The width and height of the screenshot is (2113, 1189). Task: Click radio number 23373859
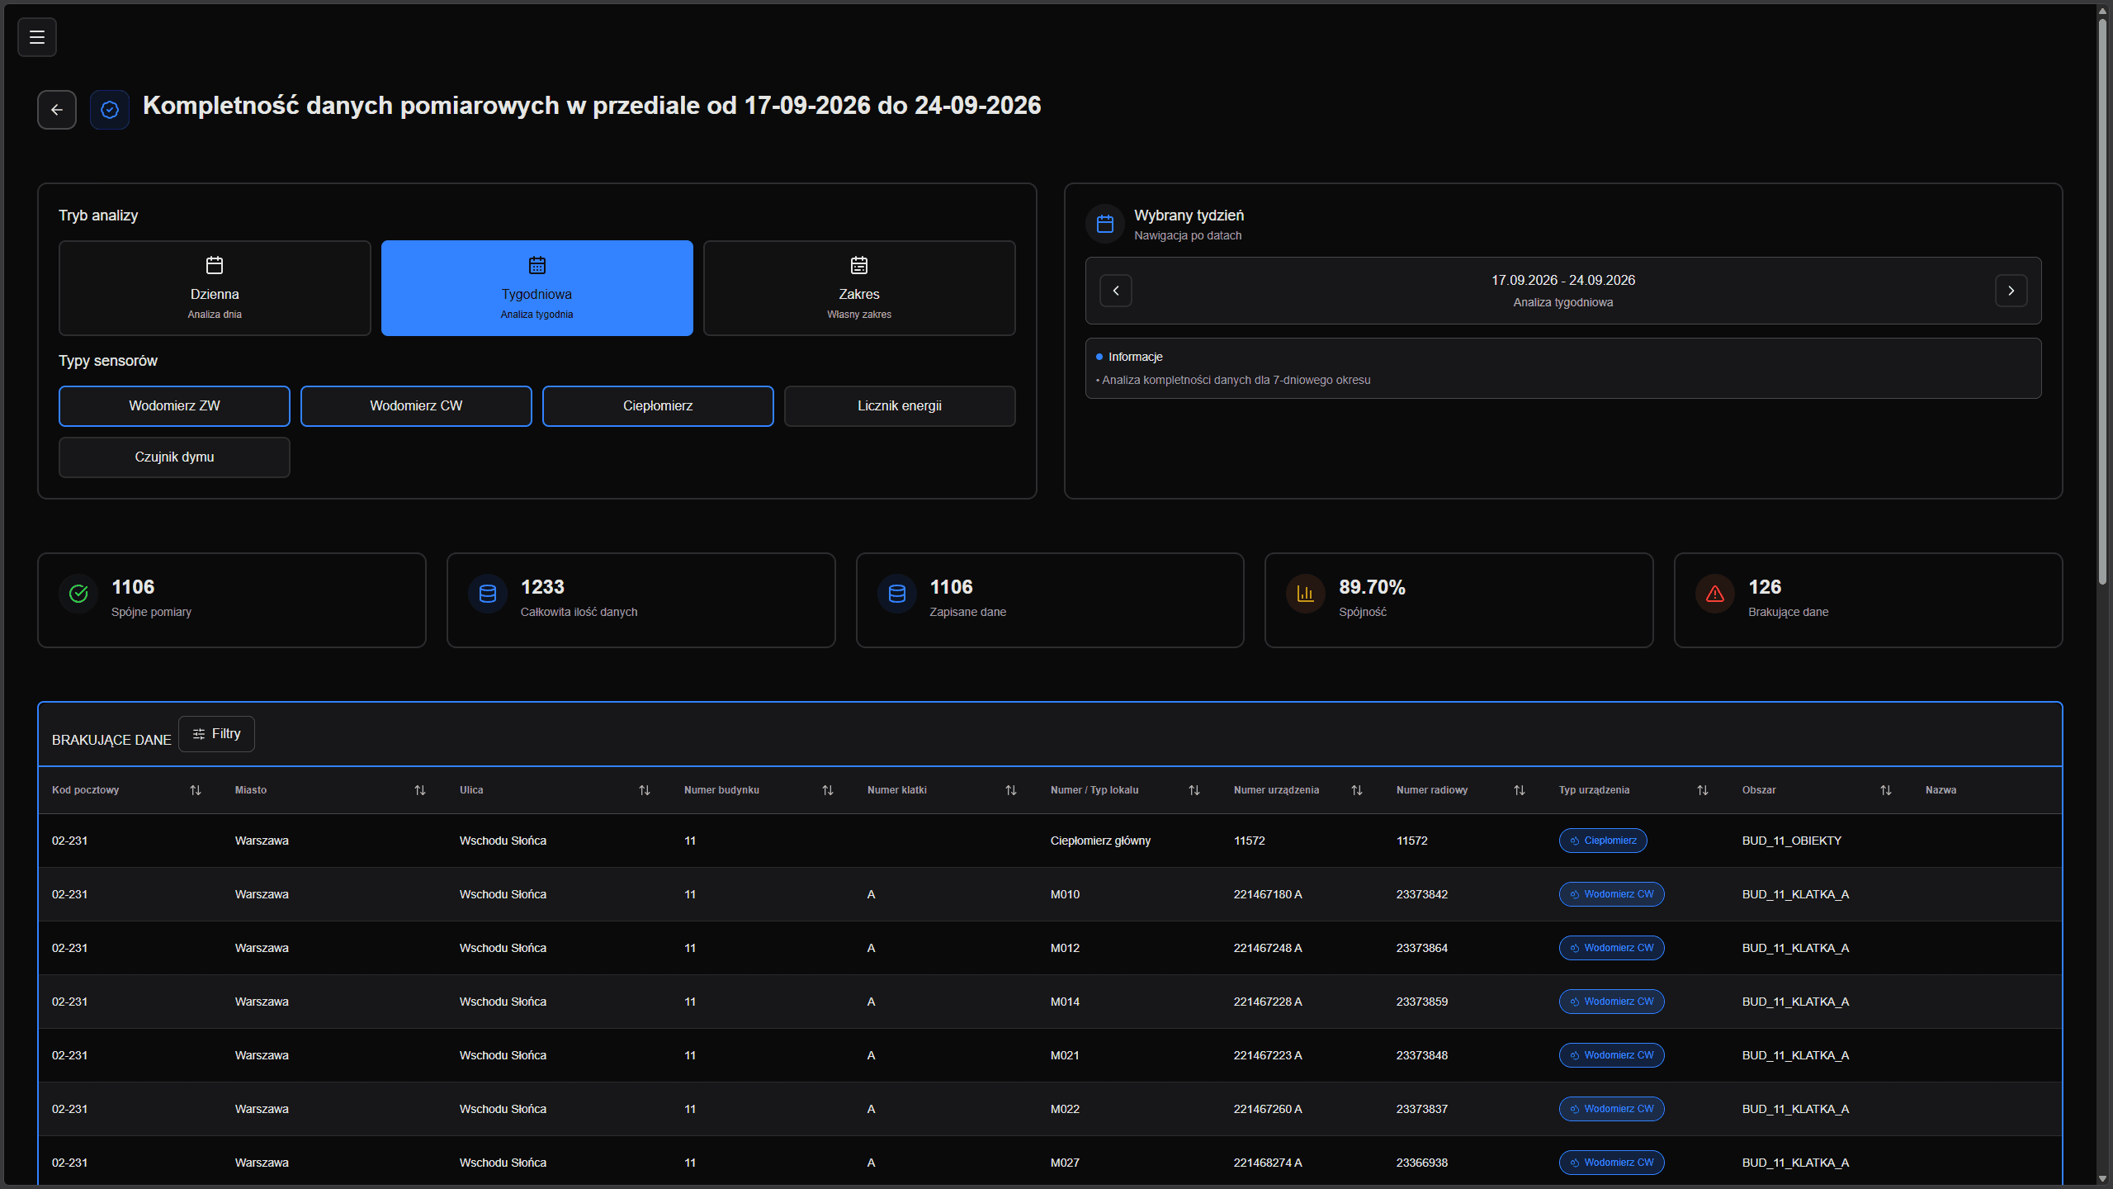[x=1422, y=1002]
